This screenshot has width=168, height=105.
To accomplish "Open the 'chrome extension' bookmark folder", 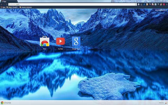I will [x=26, y=7].
